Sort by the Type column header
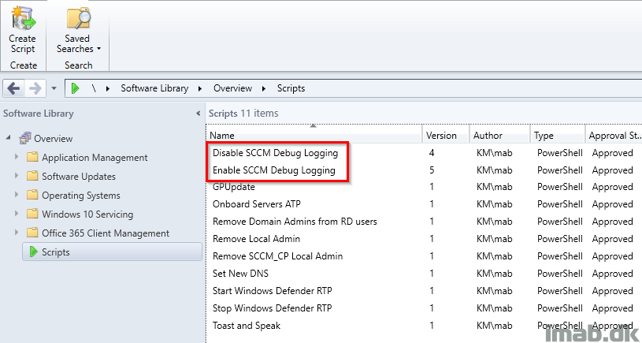The width and height of the screenshot is (642, 343). (x=558, y=136)
